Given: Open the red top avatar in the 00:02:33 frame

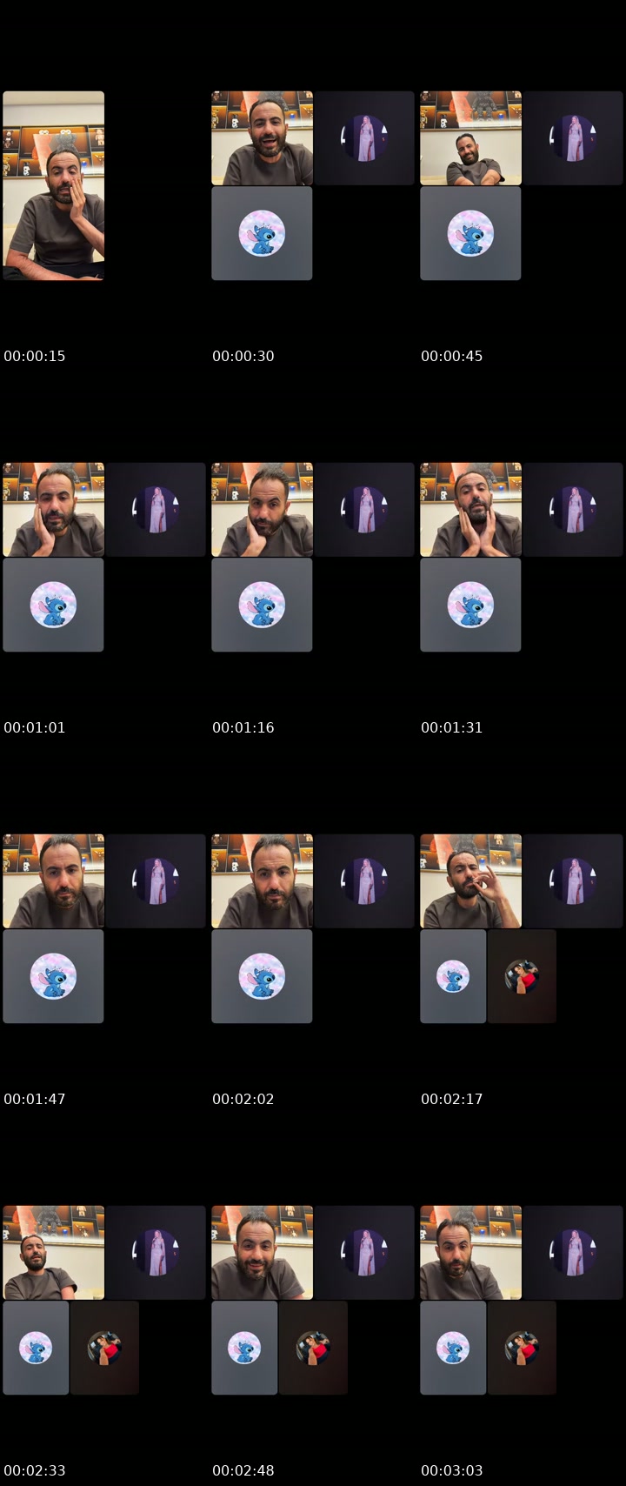Looking at the screenshot, I should click(x=104, y=1348).
